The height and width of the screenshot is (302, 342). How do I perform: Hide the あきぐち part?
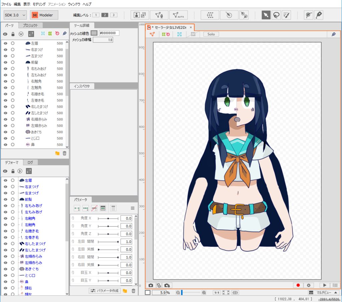coord(5,132)
